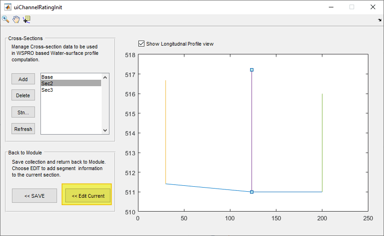
Task: Click the MATLAB logo in the title bar
Action: [8, 7]
